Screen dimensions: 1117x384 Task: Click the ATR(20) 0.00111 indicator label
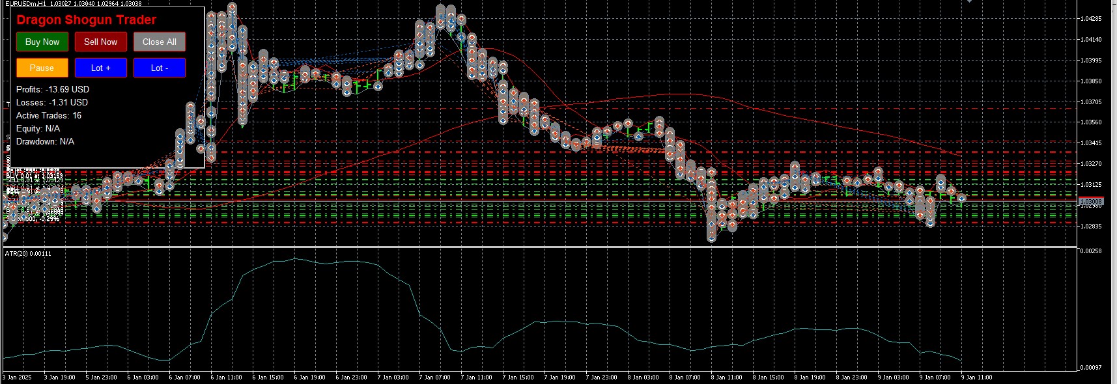(x=28, y=253)
